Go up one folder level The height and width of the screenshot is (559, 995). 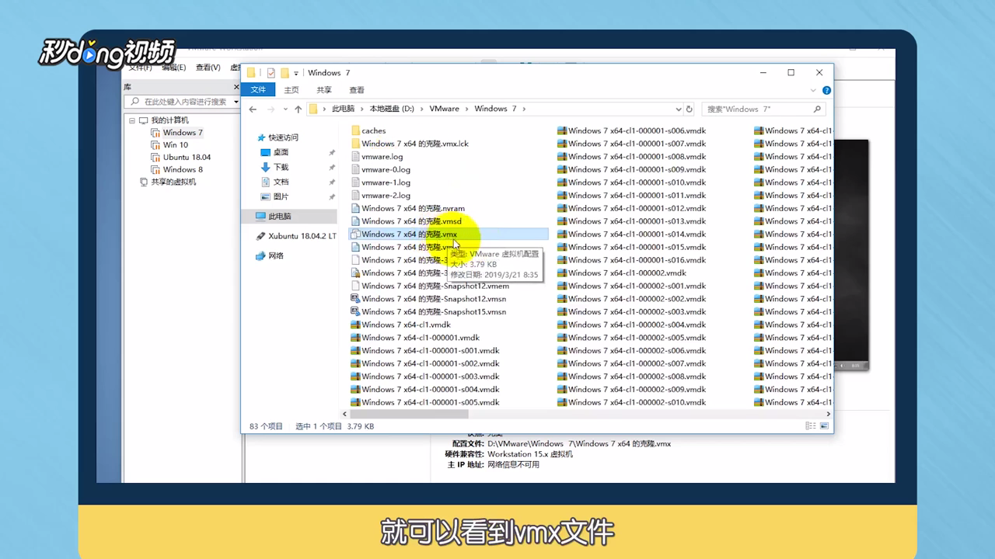pos(298,109)
